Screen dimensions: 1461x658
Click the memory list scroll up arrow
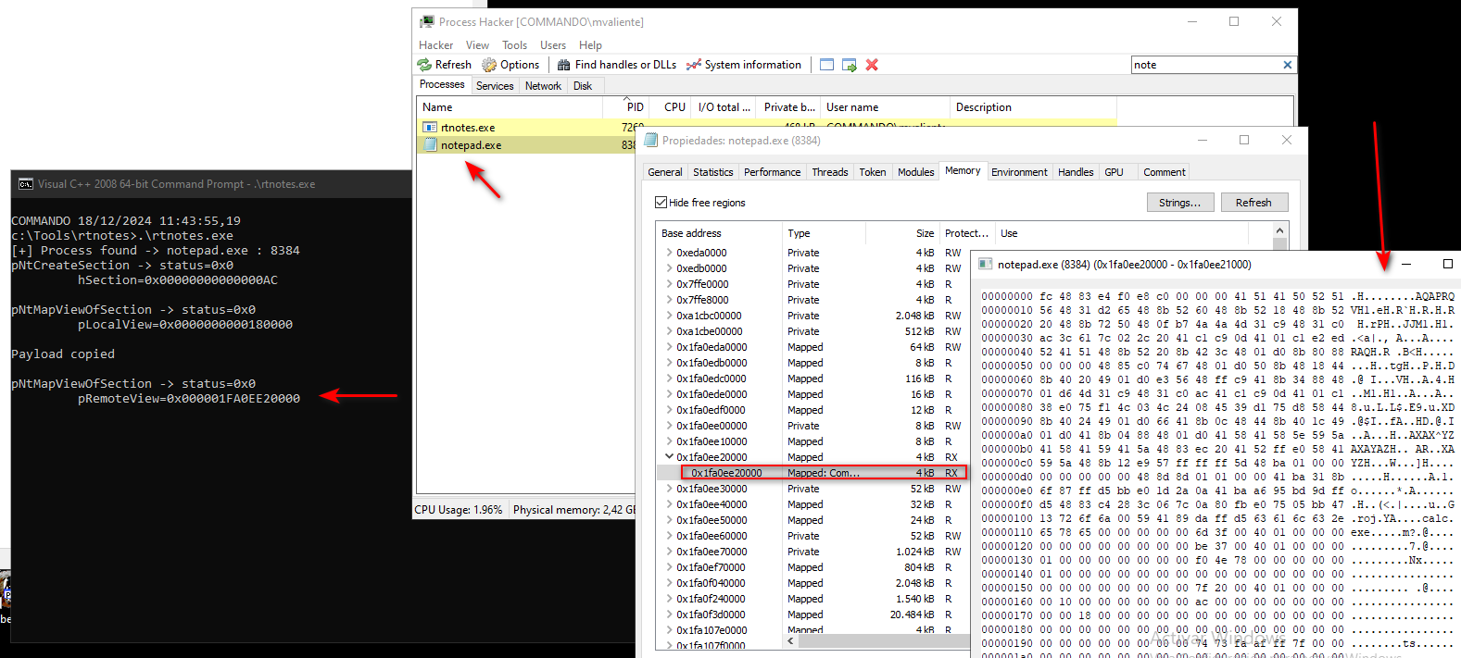[1279, 231]
